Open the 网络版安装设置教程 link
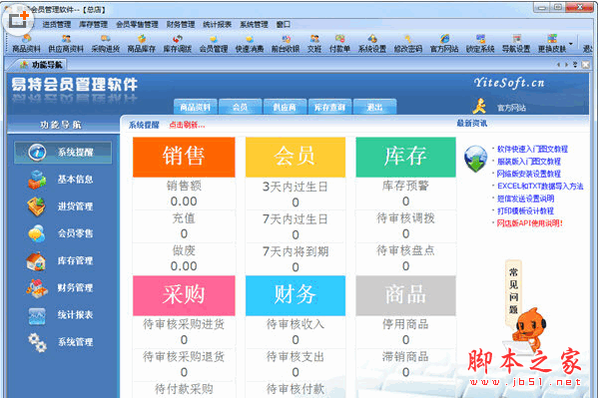 pos(528,174)
